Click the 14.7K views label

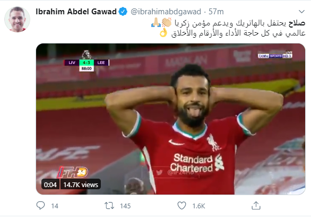(81, 184)
